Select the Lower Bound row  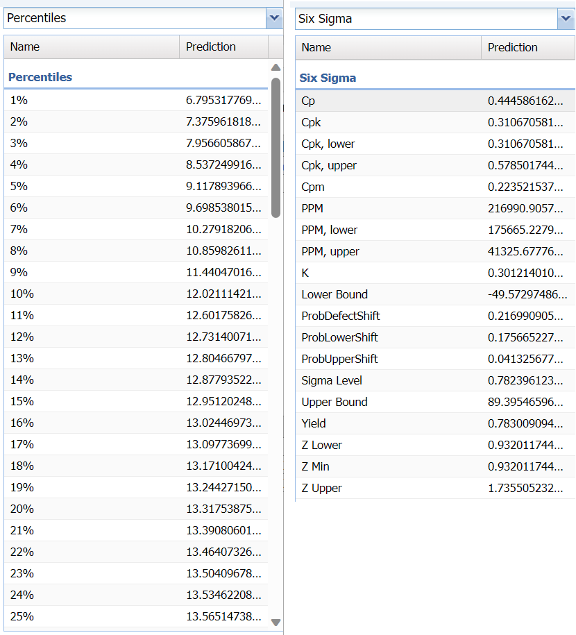click(x=435, y=295)
